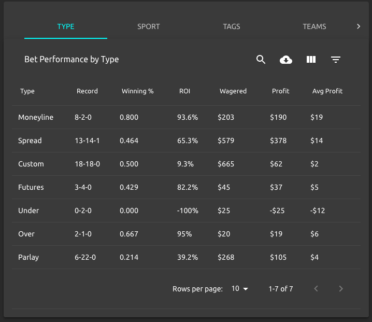Open the Teams tab
The width and height of the screenshot is (372, 322).
point(314,26)
